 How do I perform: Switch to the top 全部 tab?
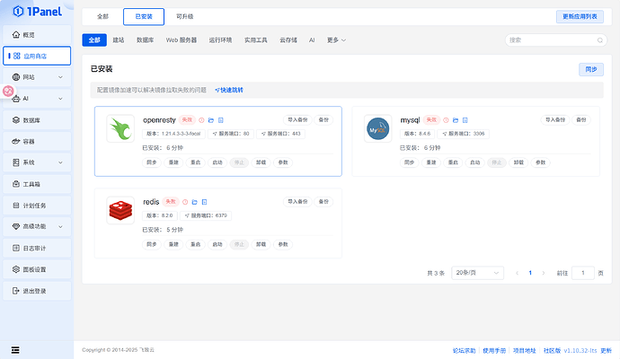point(102,16)
